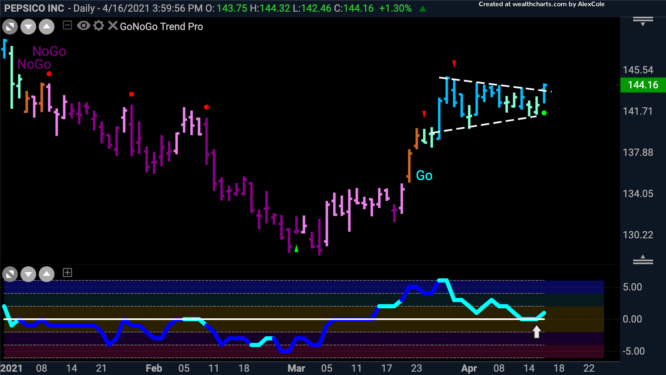The width and height of the screenshot is (666, 375).
Task: Click the red down-triangle above the April high
Action: (x=454, y=64)
